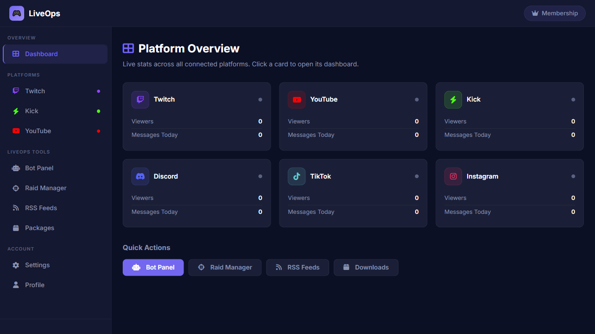
Task: Click the Dashboard grid icon in sidebar
Action: click(16, 54)
